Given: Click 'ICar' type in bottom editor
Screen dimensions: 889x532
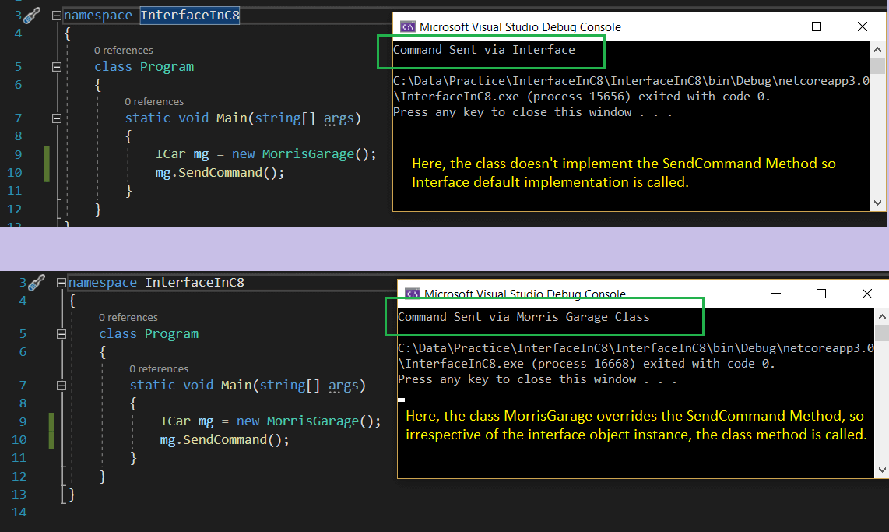Looking at the screenshot, I should (x=175, y=421).
